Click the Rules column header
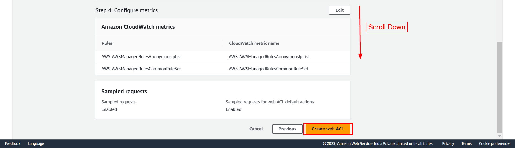Screen dimensions: 515x148 point(107,43)
